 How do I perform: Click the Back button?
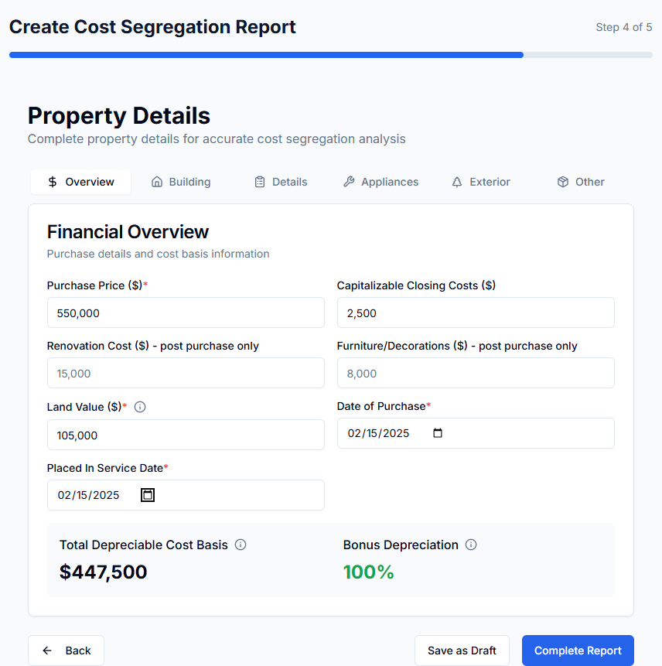click(x=67, y=651)
